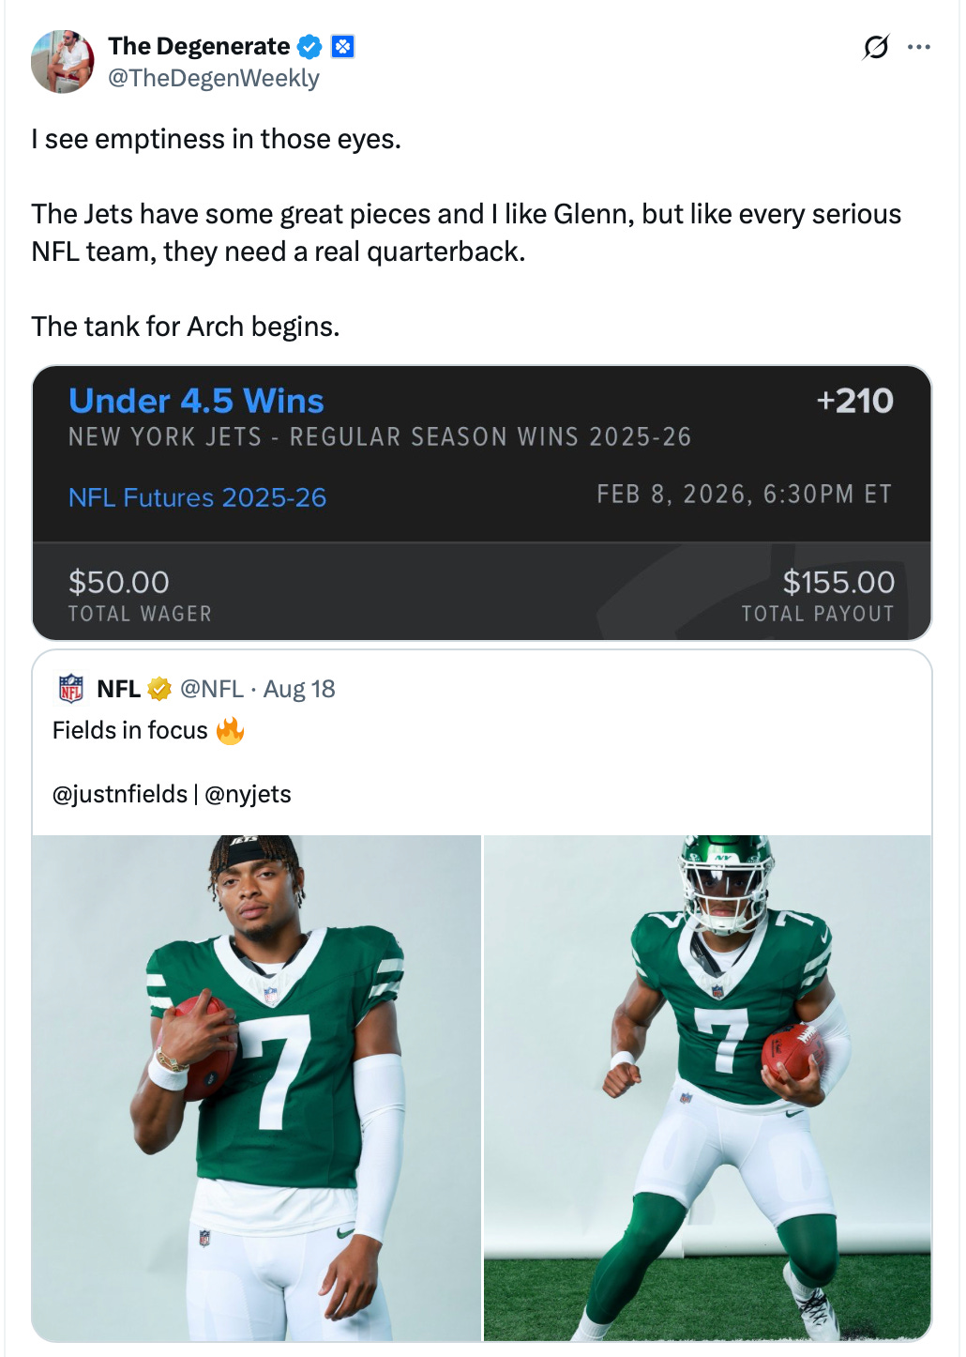Open the @justnfields mention

pyautogui.click(x=120, y=794)
